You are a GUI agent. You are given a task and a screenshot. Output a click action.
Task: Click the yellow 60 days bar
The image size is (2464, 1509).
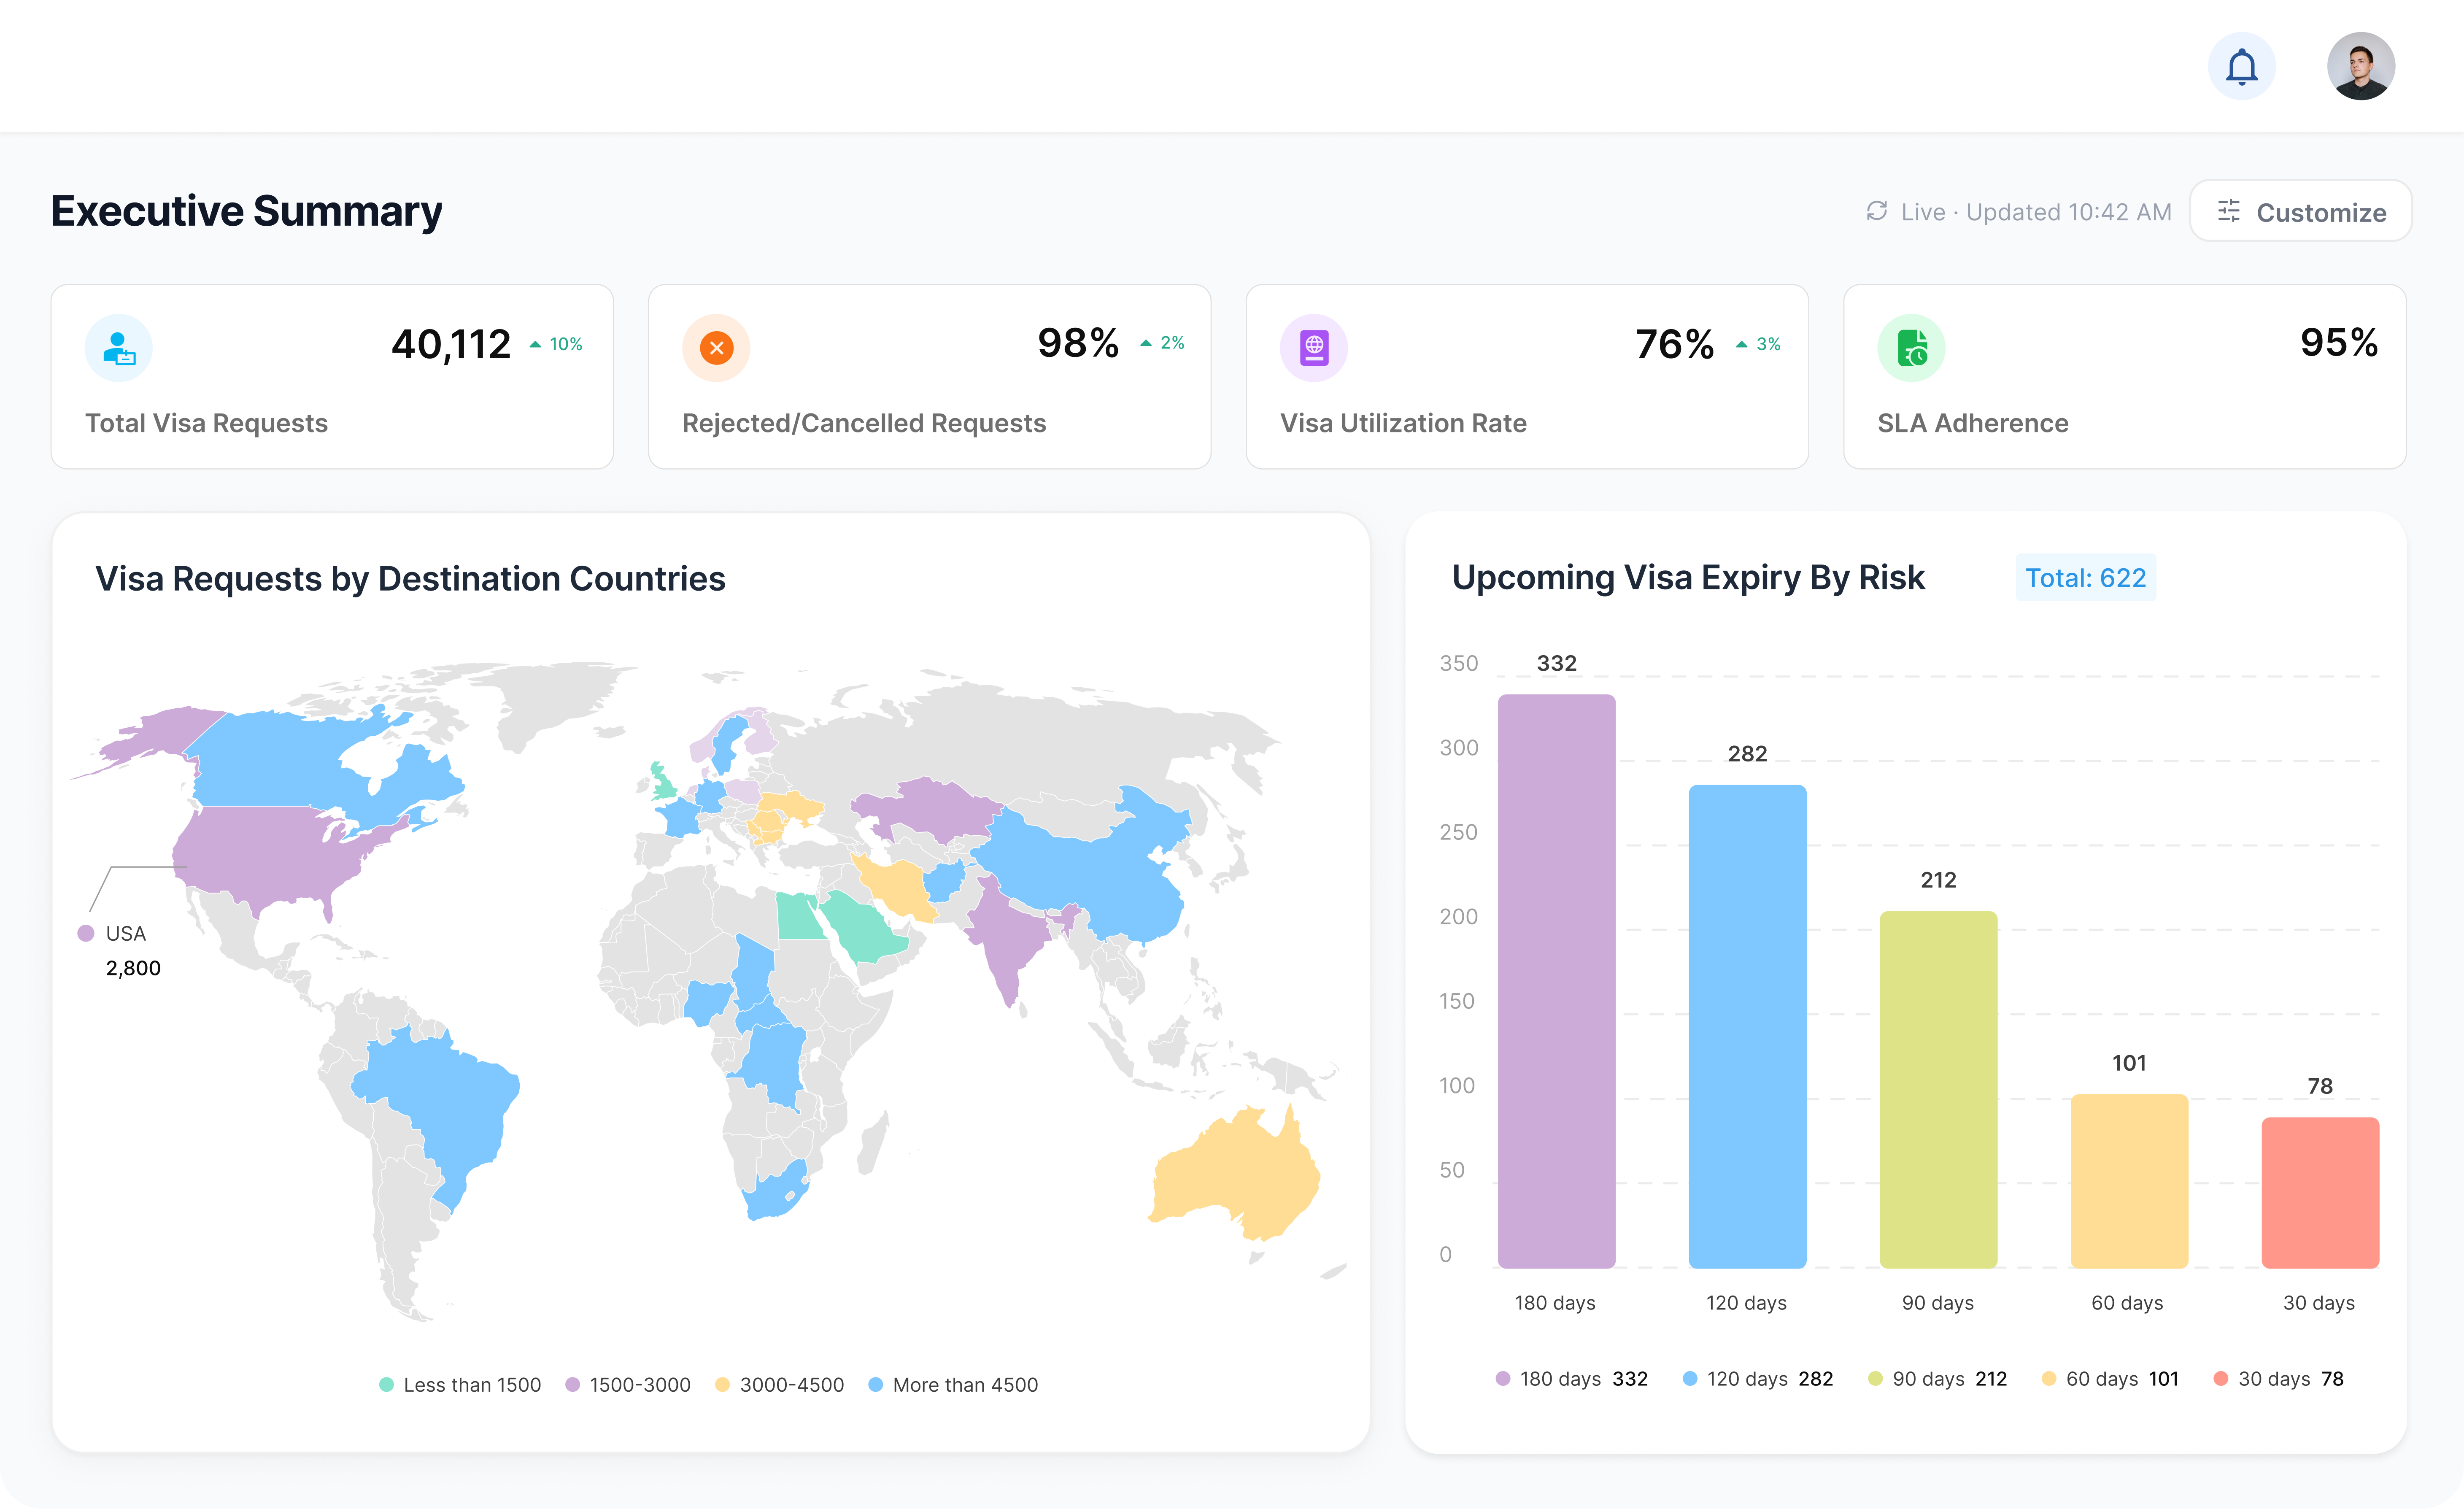click(x=2129, y=1181)
